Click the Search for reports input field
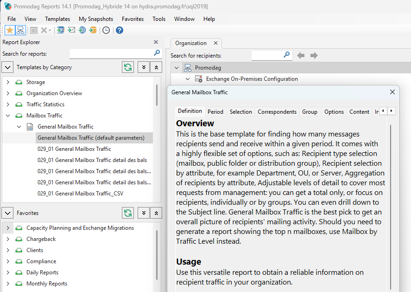The width and height of the screenshot is (411, 292). pyautogui.click(x=111, y=54)
